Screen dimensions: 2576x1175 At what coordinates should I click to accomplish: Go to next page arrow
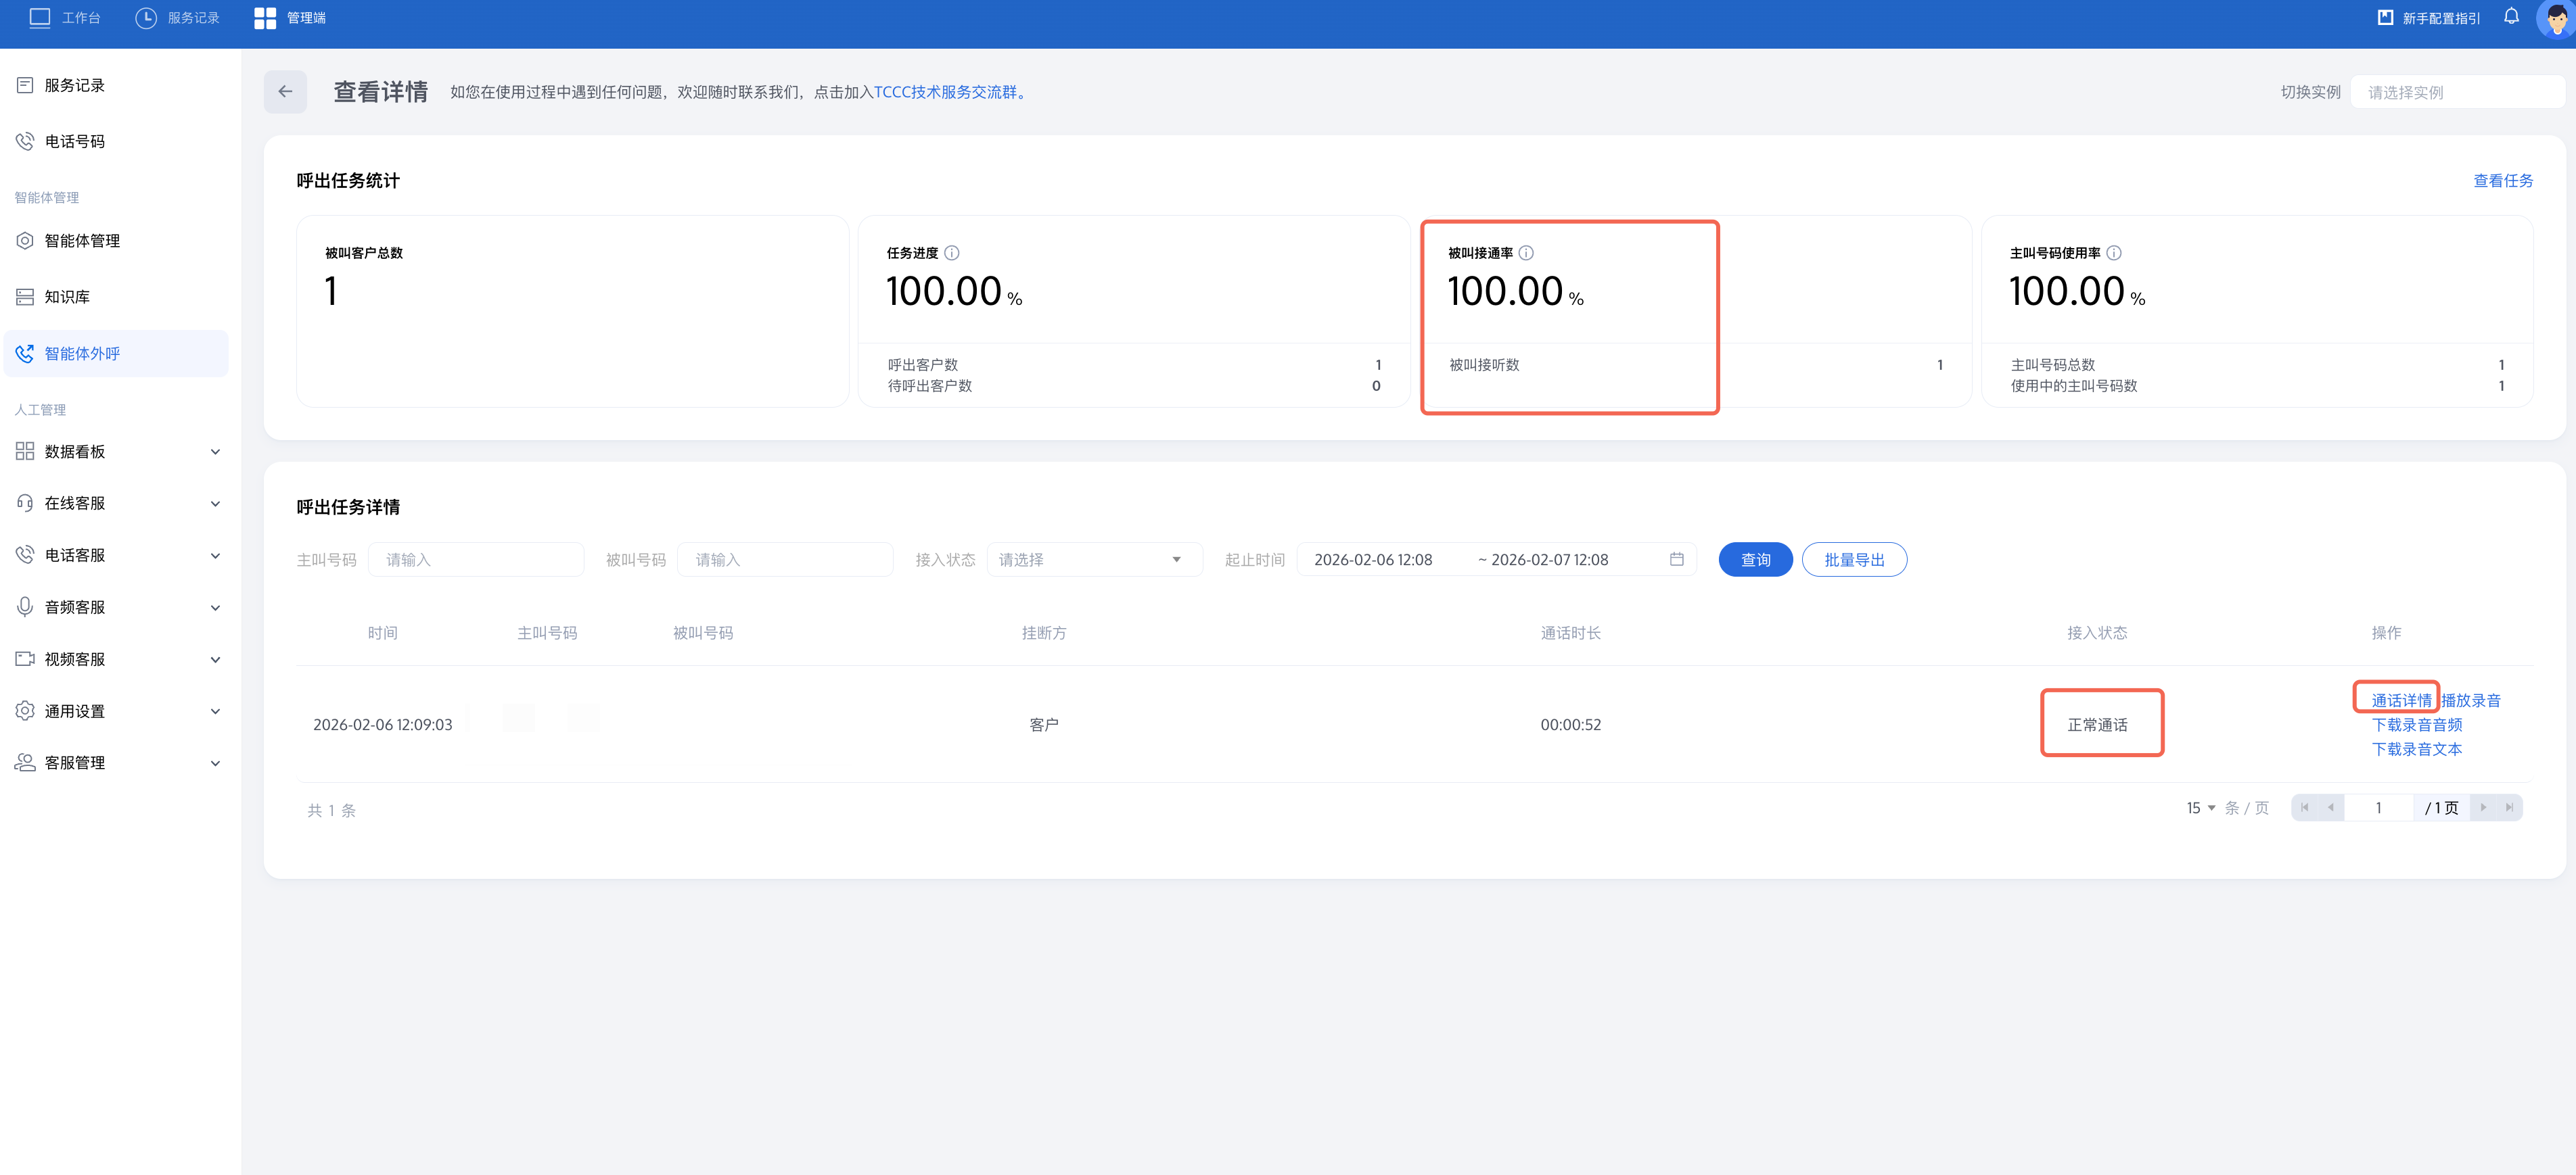pos(2483,807)
